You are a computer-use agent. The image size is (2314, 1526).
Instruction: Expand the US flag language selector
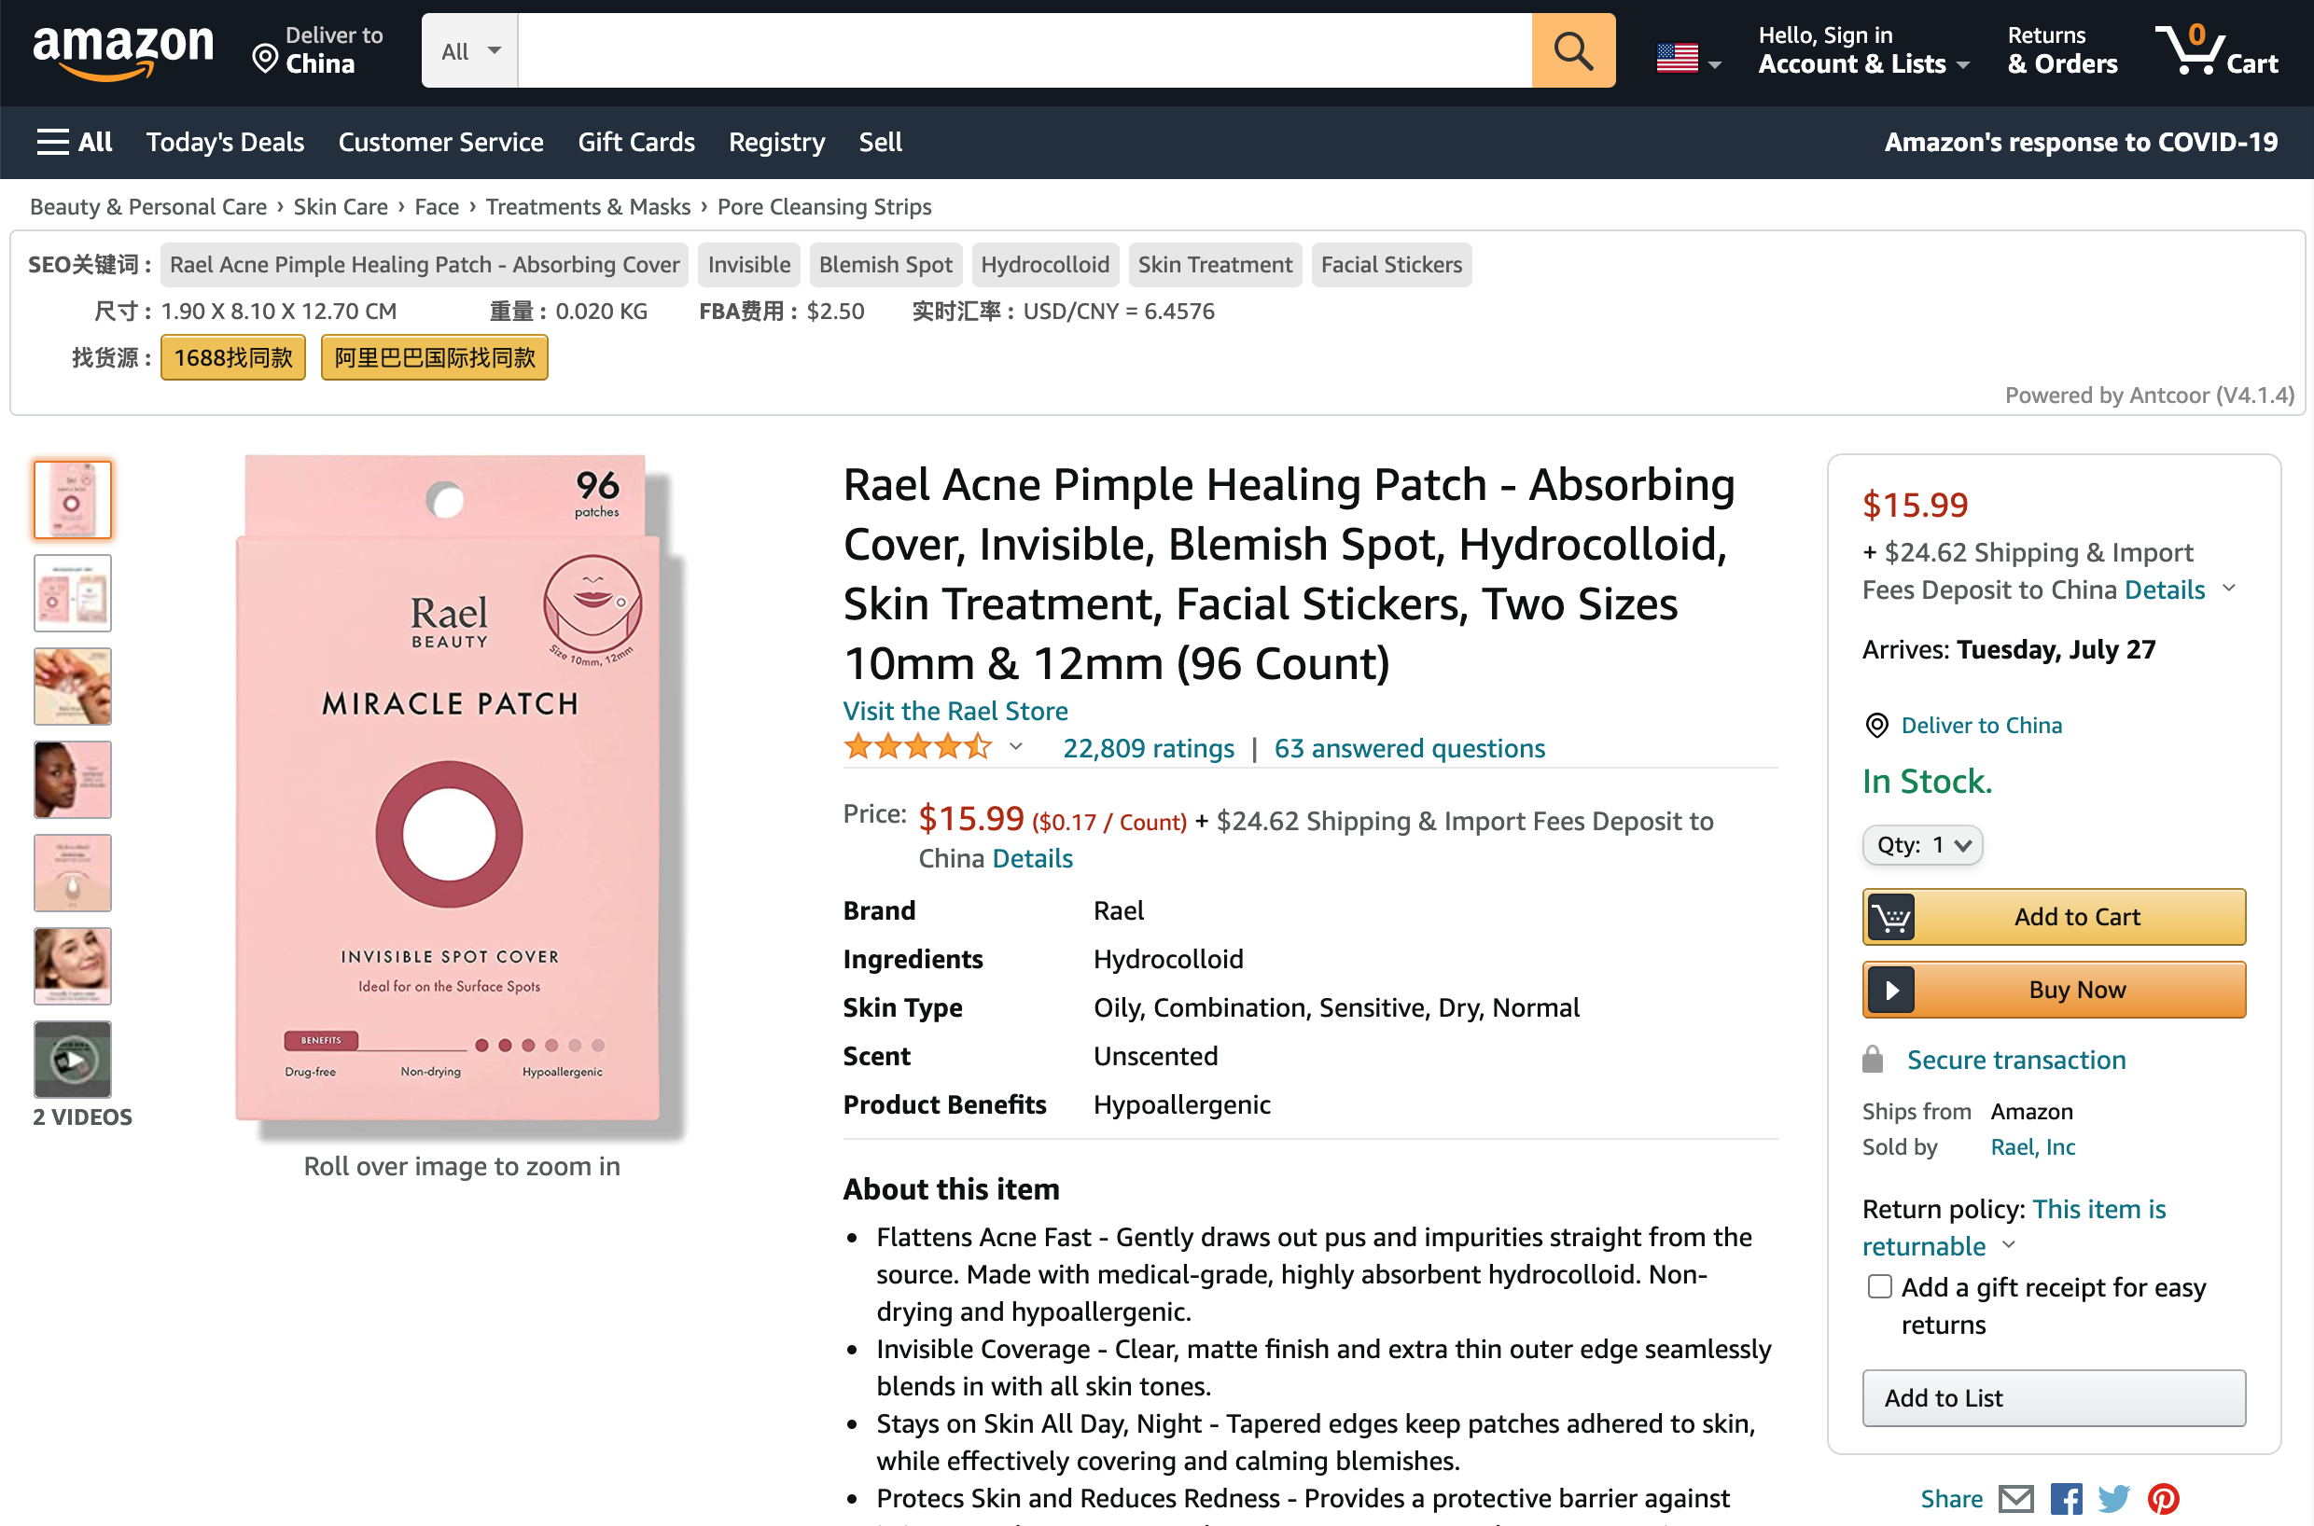click(1688, 59)
